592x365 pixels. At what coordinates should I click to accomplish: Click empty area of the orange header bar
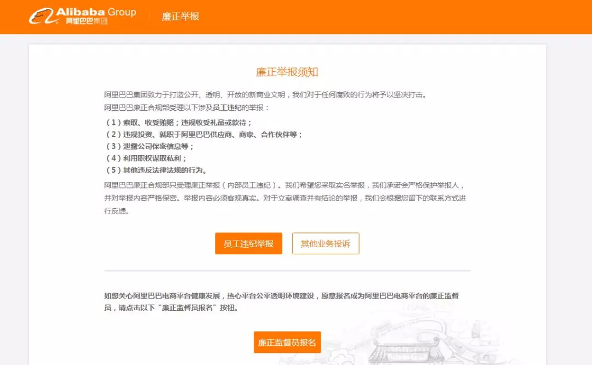coord(378,16)
